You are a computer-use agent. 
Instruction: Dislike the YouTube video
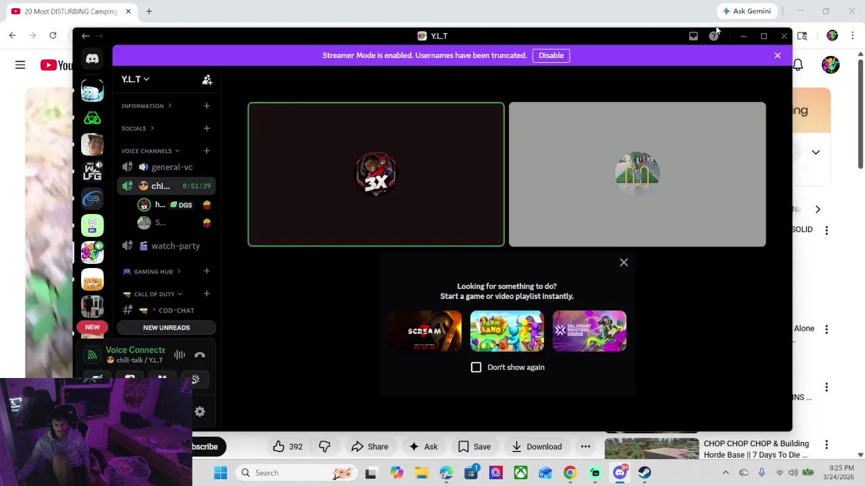pos(324,446)
